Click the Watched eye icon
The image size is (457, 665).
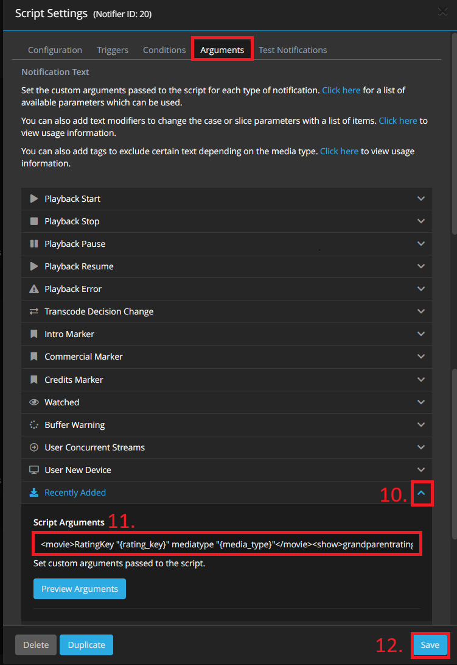click(x=34, y=402)
